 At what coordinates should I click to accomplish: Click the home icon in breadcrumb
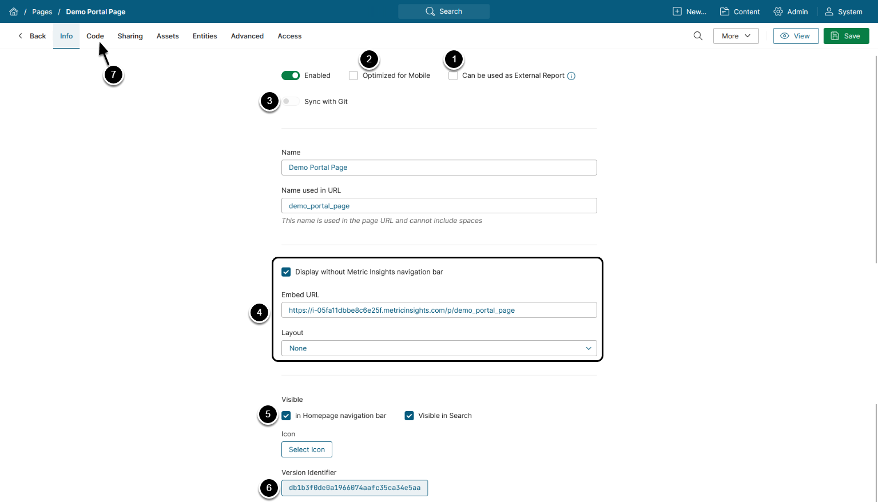click(x=14, y=11)
